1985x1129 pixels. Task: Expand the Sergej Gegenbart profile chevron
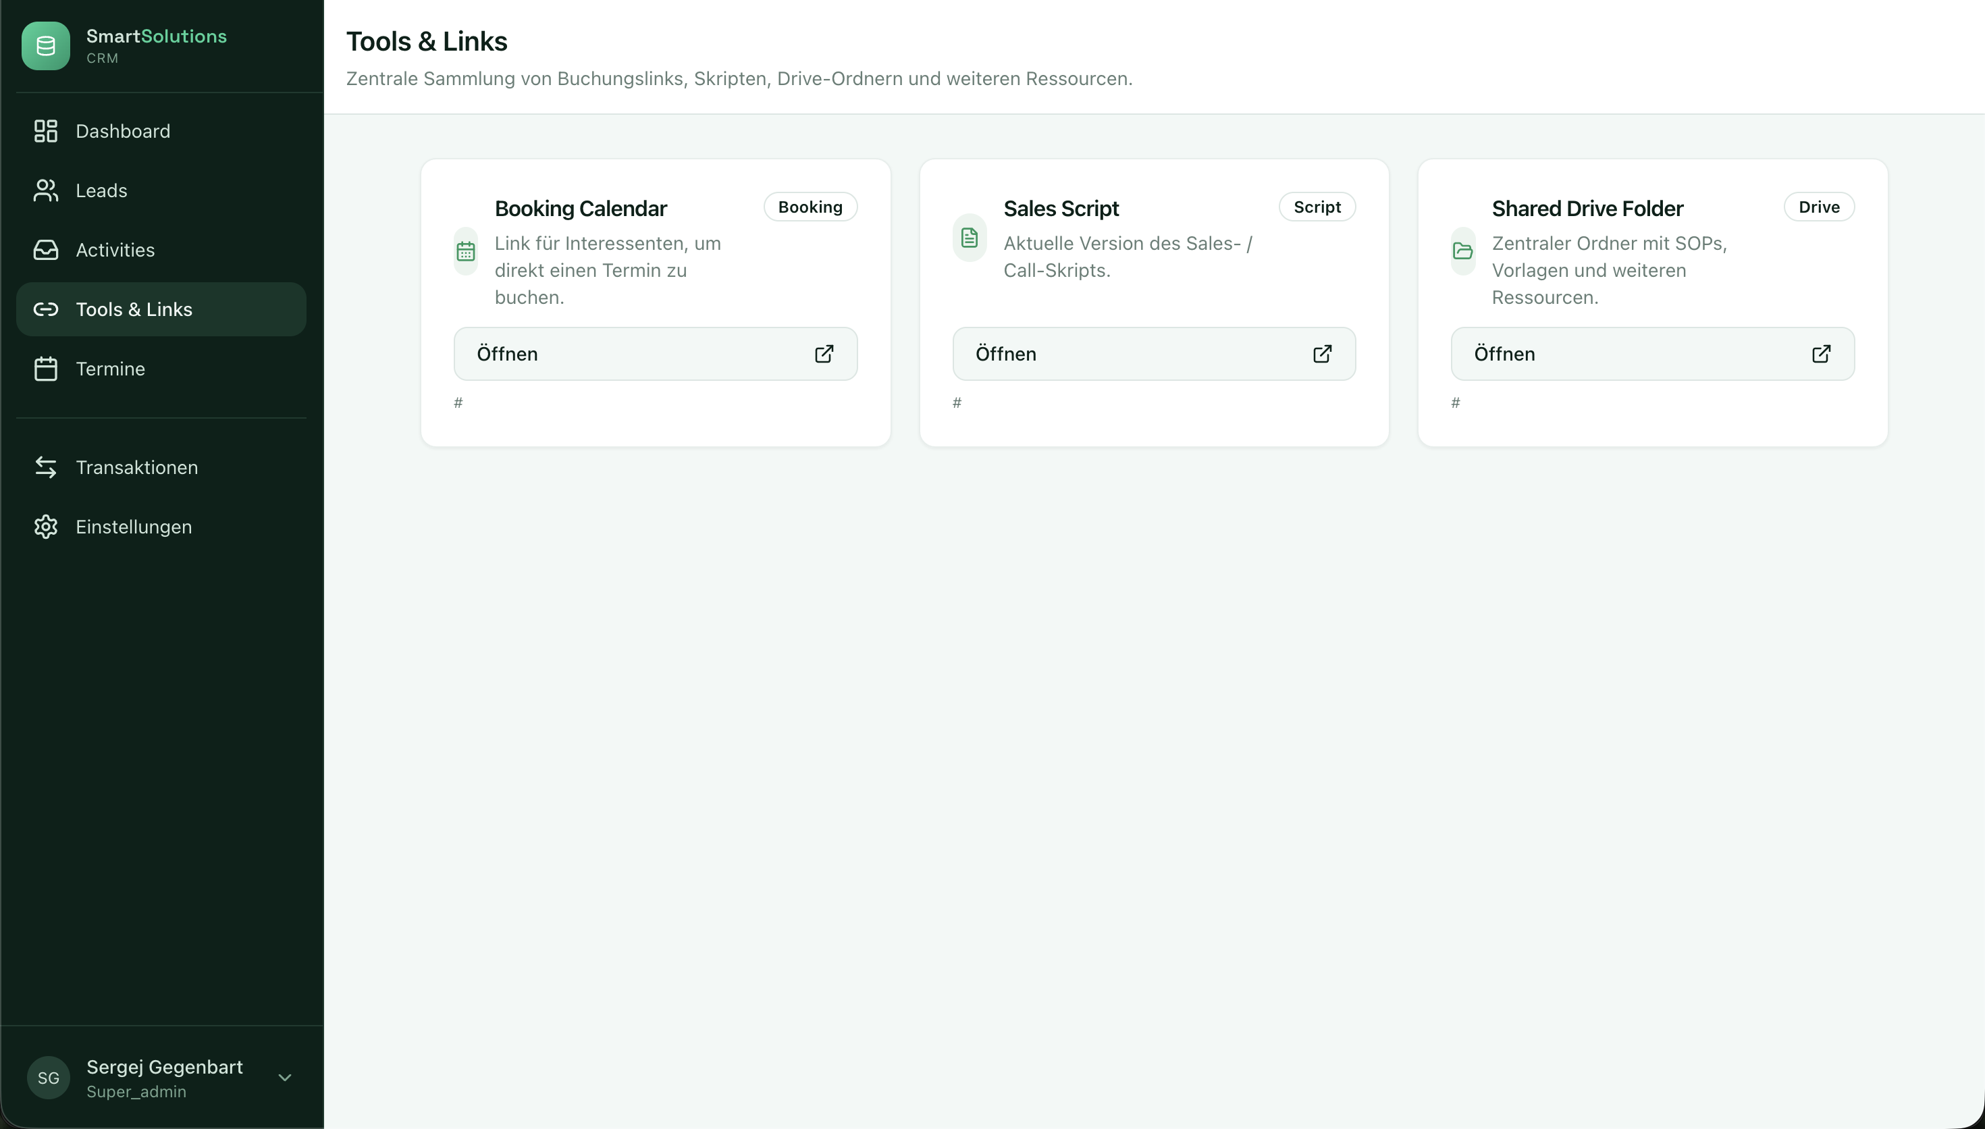[x=285, y=1078]
